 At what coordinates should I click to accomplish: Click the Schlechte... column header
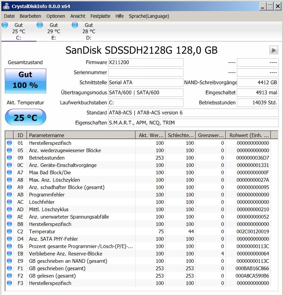(x=181, y=135)
